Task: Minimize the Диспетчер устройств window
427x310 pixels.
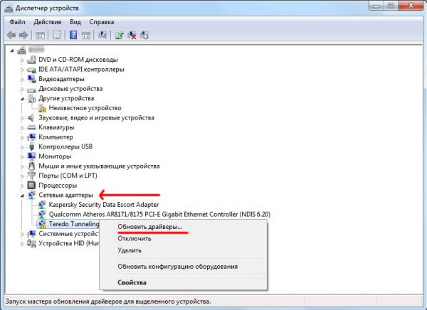Action: [x=376, y=6]
